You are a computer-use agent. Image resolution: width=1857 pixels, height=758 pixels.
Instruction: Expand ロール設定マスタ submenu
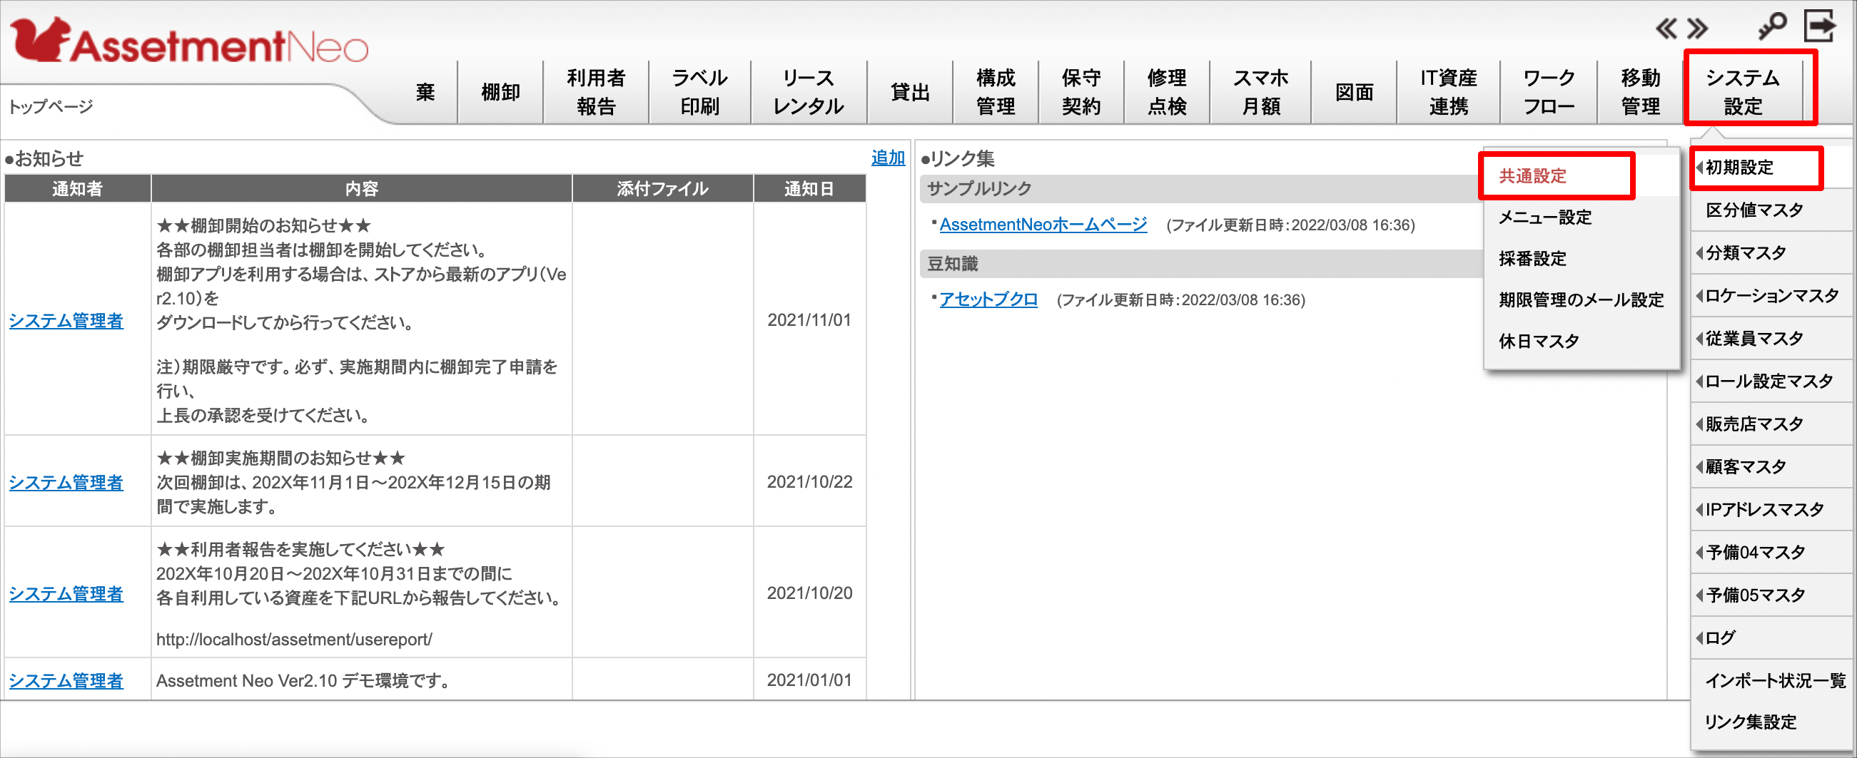[x=1771, y=381]
